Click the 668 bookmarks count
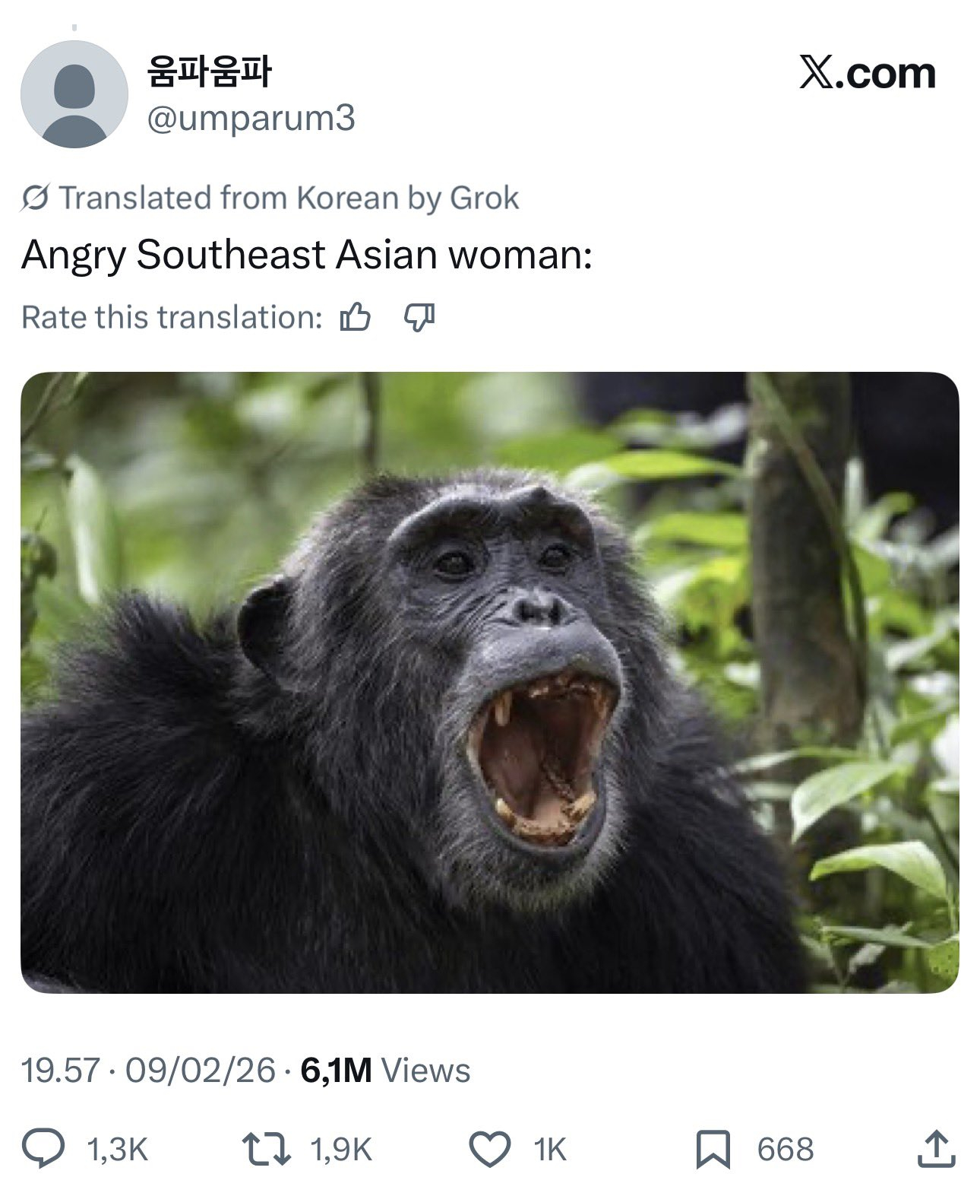This screenshot has width=980, height=1193. (x=785, y=1149)
